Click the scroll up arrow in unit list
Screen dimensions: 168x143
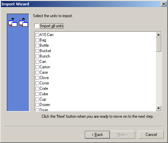pos(158,35)
